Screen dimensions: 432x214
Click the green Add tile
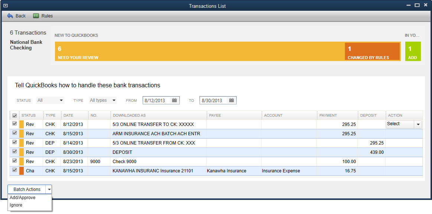tap(413, 51)
